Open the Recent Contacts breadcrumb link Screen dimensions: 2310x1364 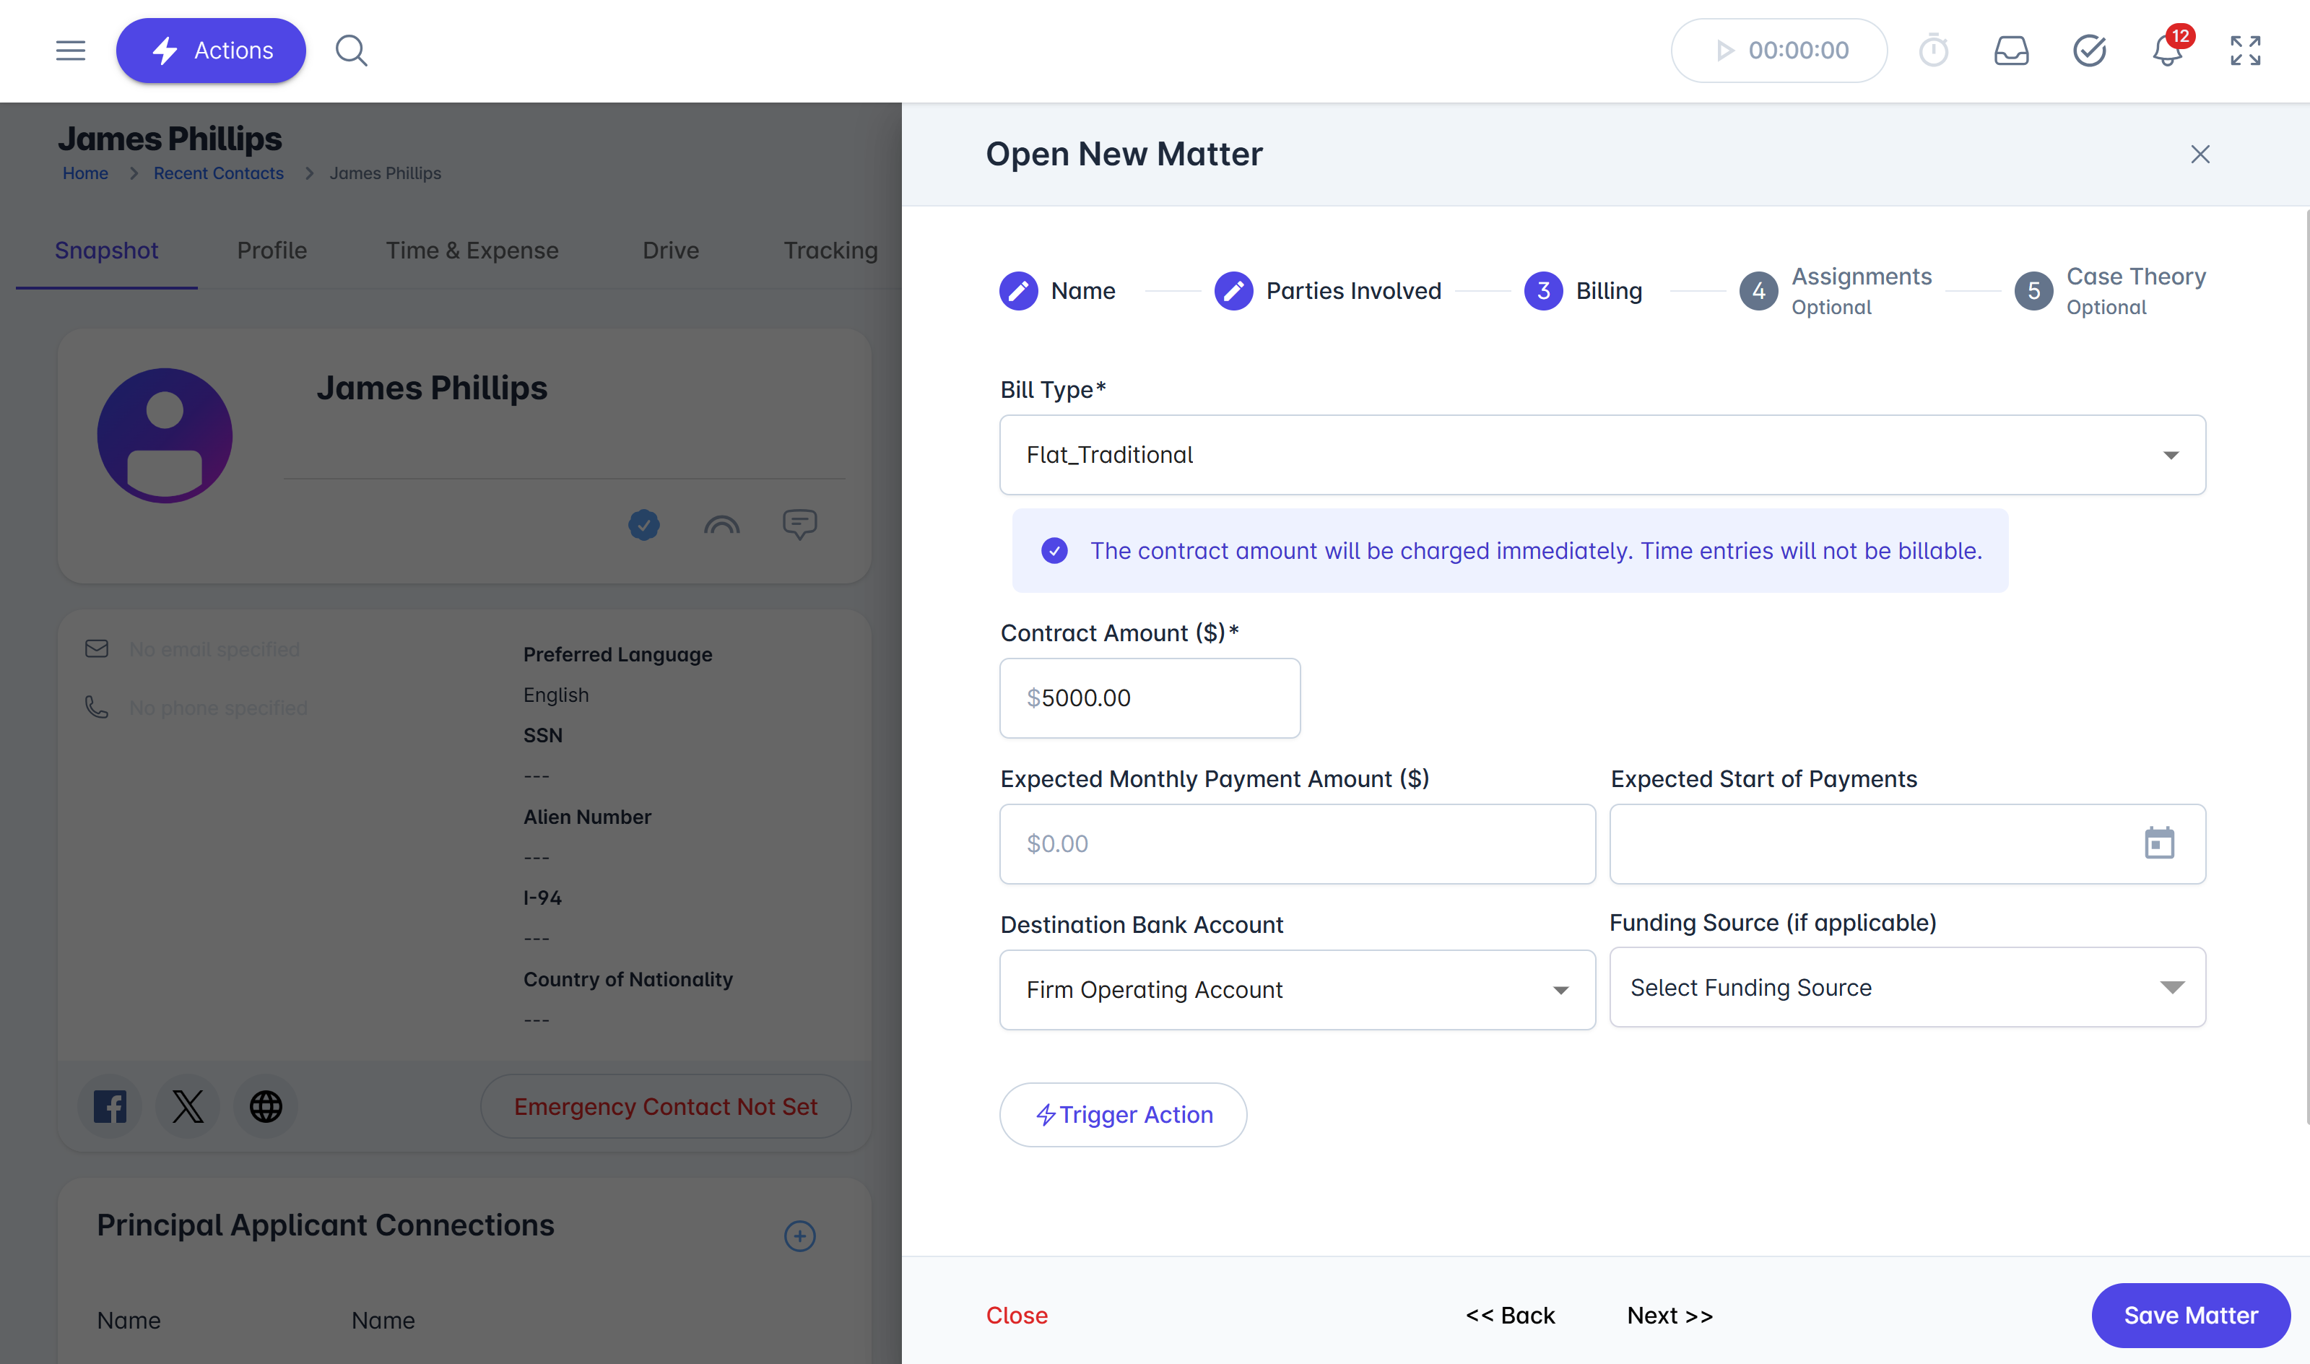click(219, 174)
